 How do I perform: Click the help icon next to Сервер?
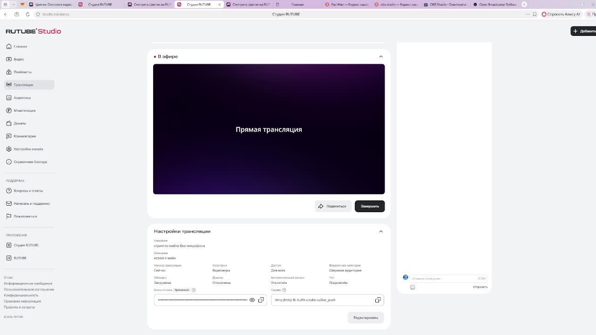click(284, 290)
